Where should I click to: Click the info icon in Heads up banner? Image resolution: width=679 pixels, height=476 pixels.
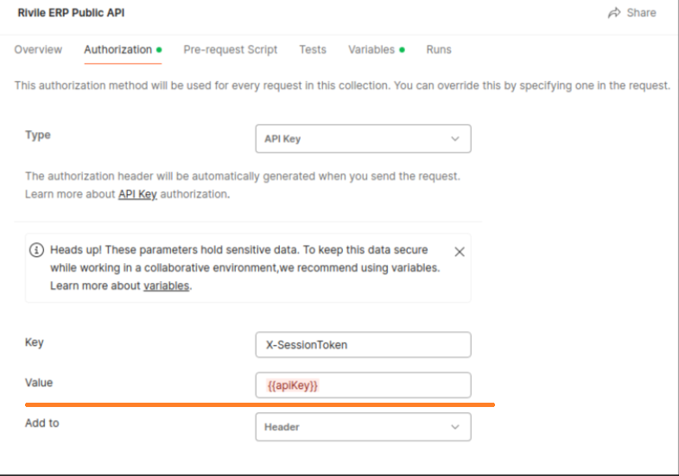click(36, 251)
